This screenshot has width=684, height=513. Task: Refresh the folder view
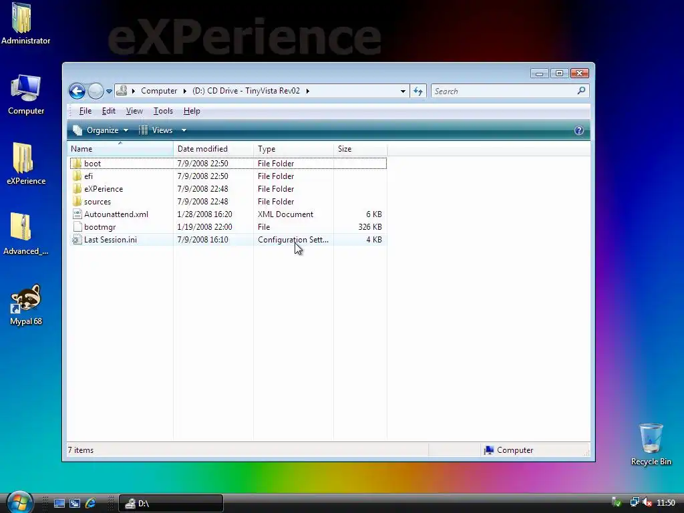418,91
